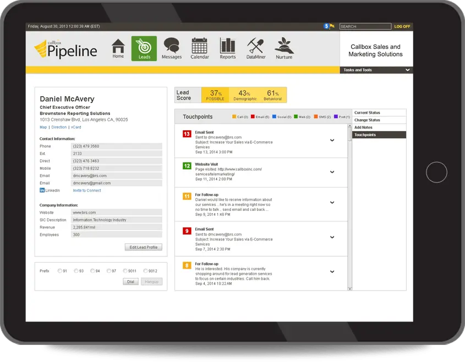Open the Map link under address

[43, 127]
